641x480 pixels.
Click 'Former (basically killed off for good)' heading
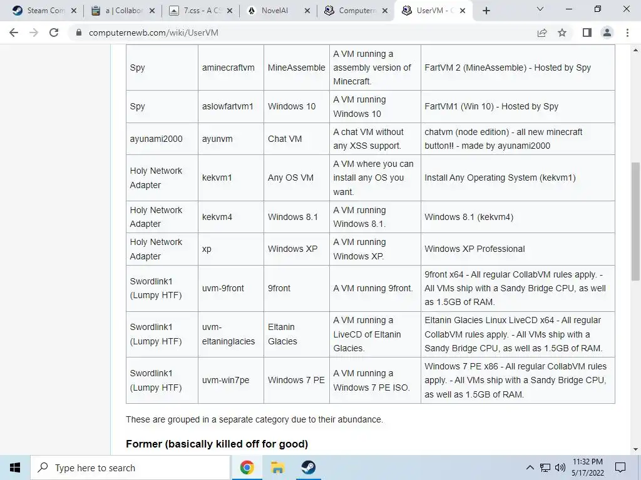(x=217, y=444)
